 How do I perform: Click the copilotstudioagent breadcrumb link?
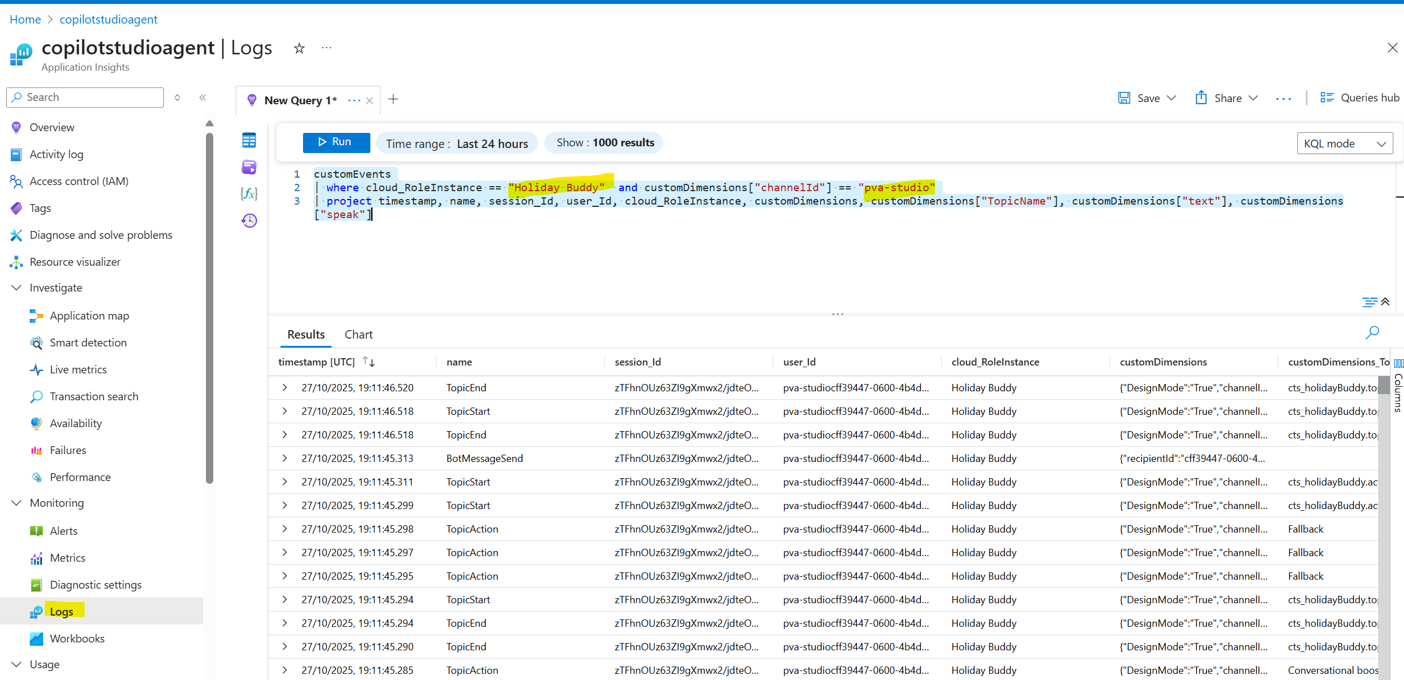[x=108, y=20]
